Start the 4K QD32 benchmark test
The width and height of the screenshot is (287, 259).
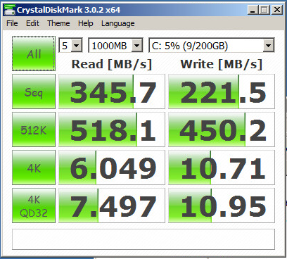point(34,206)
